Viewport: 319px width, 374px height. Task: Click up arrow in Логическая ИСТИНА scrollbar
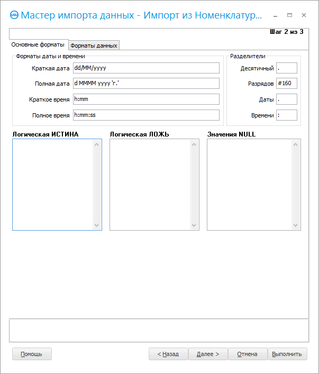(97, 144)
